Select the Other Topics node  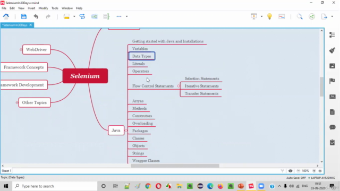pos(35,102)
